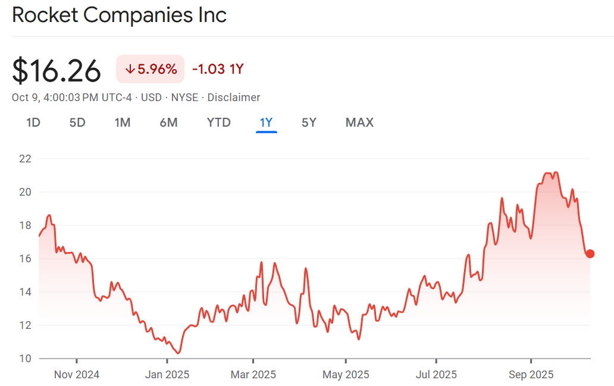Select the 5D range tab
614x386 pixels.
click(x=77, y=123)
